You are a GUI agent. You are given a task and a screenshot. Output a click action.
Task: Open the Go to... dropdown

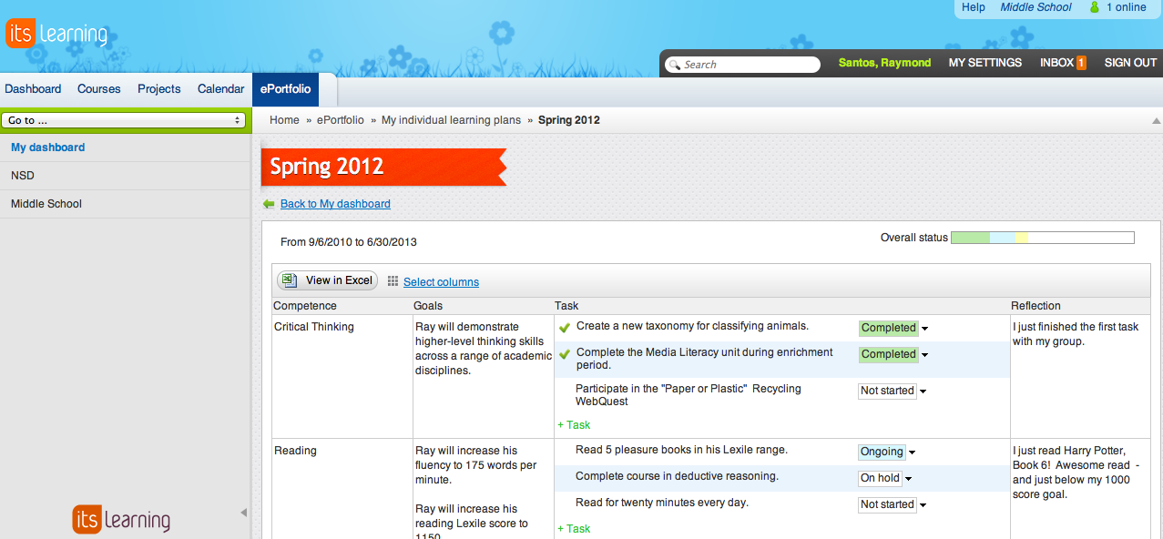point(124,120)
